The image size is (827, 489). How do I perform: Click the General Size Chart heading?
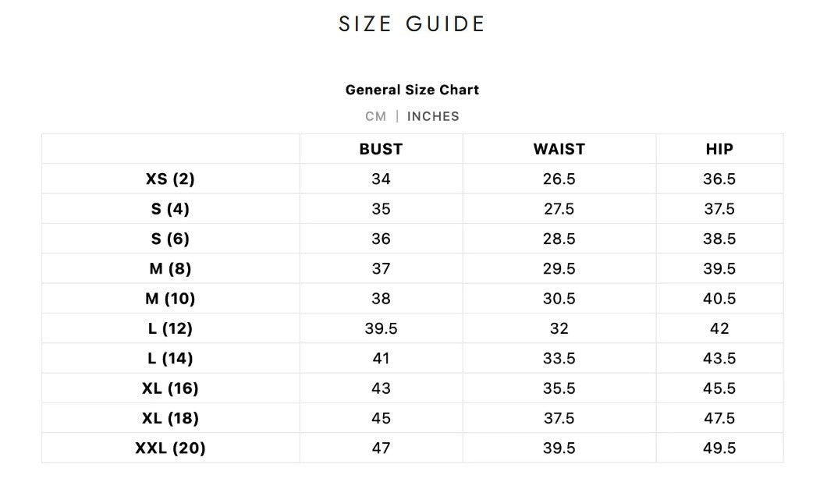click(412, 90)
